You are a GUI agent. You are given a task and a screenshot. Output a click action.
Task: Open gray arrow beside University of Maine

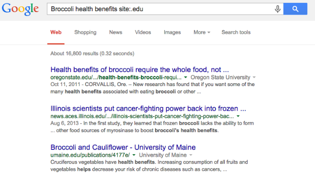point(191,155)
